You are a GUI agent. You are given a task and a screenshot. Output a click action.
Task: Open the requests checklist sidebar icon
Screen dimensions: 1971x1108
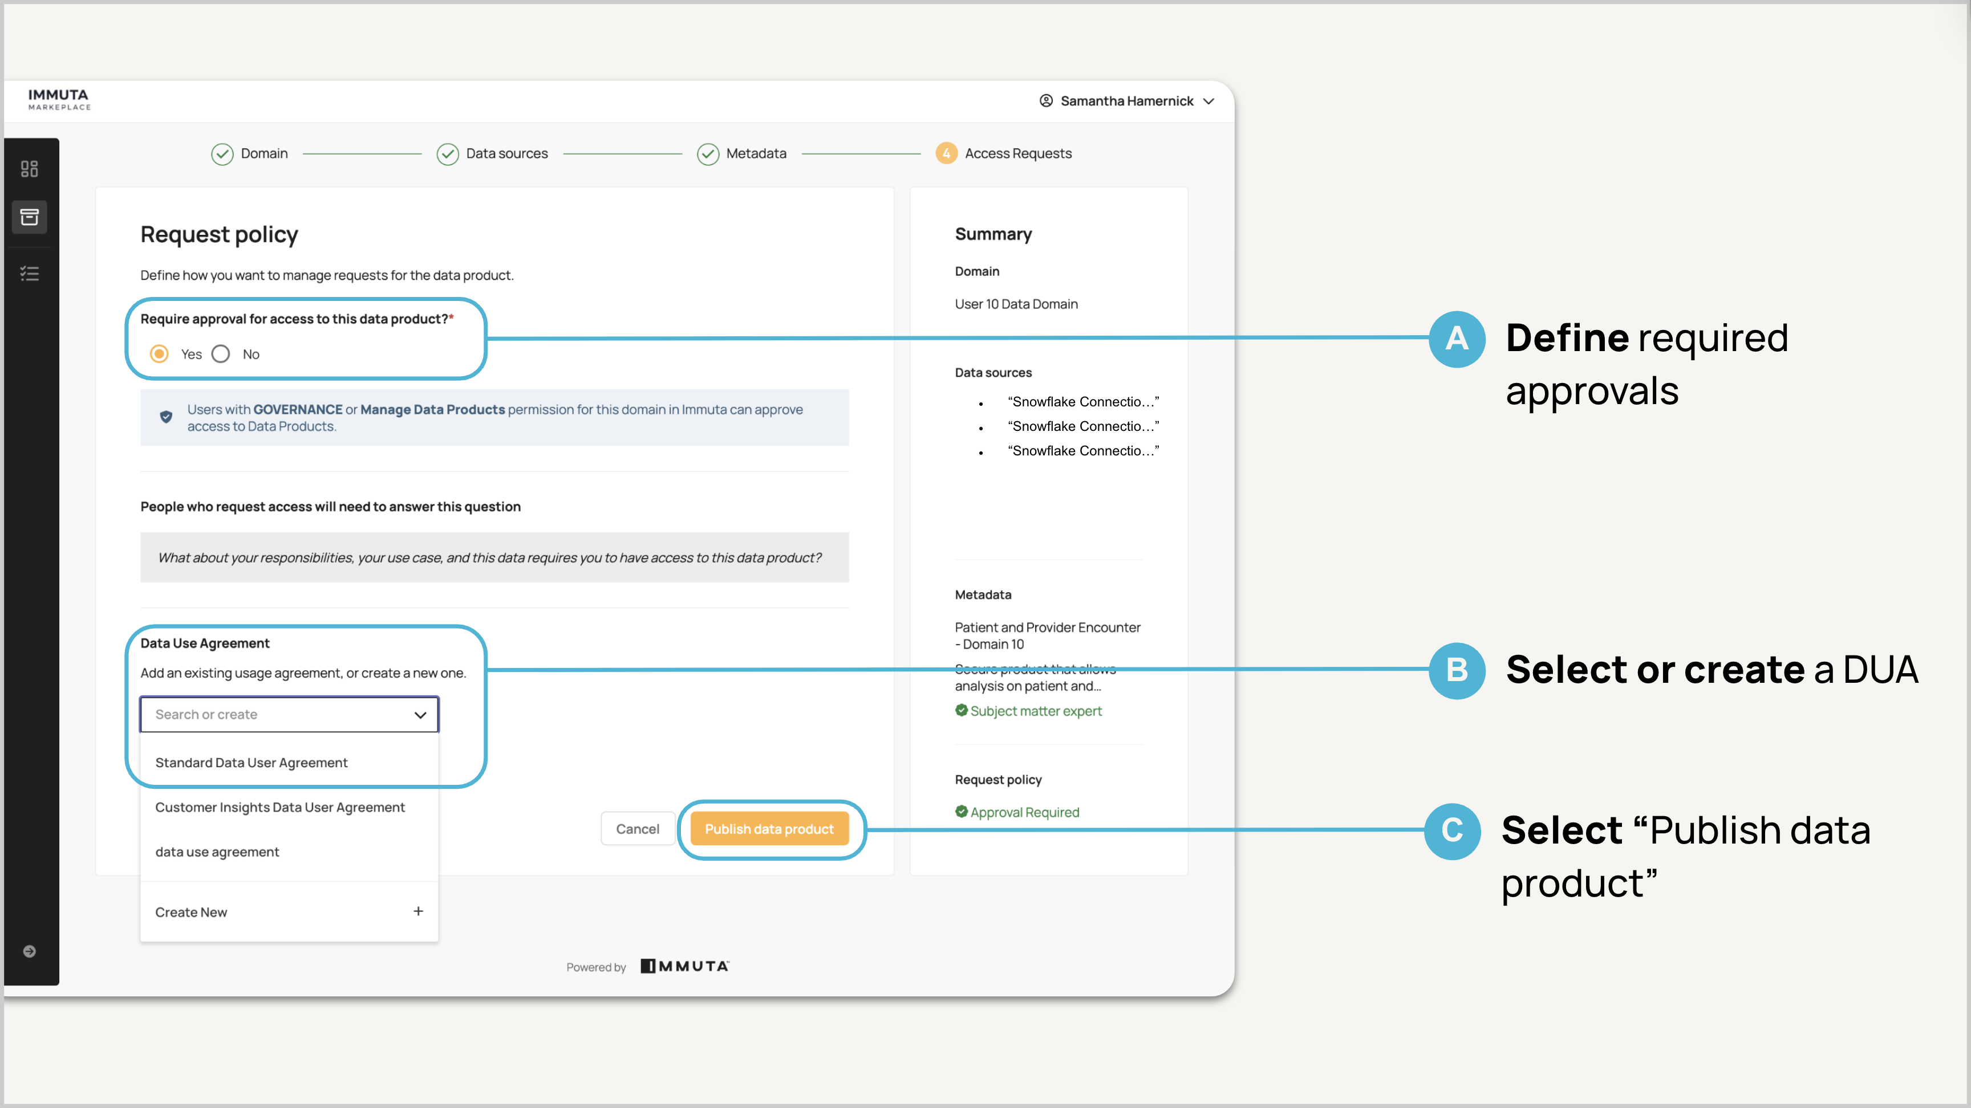pyautogui.click(x=29, y=273)
